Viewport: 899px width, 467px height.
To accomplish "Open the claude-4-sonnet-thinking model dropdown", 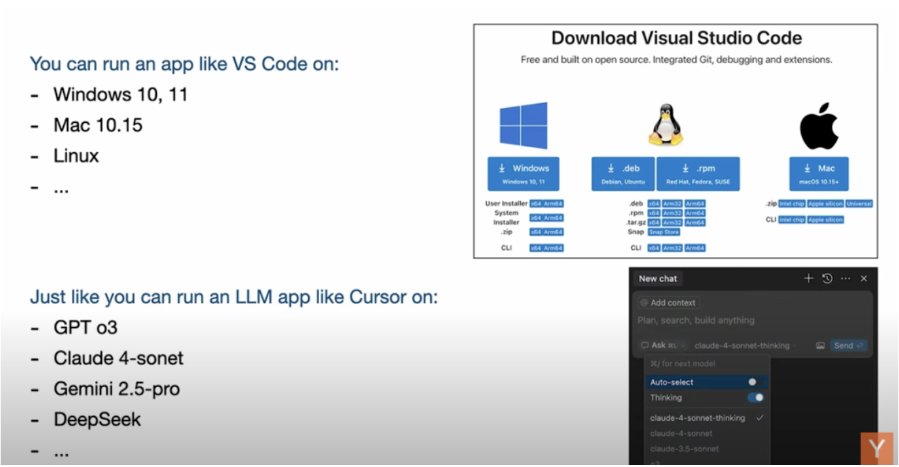I will point(746,345).
